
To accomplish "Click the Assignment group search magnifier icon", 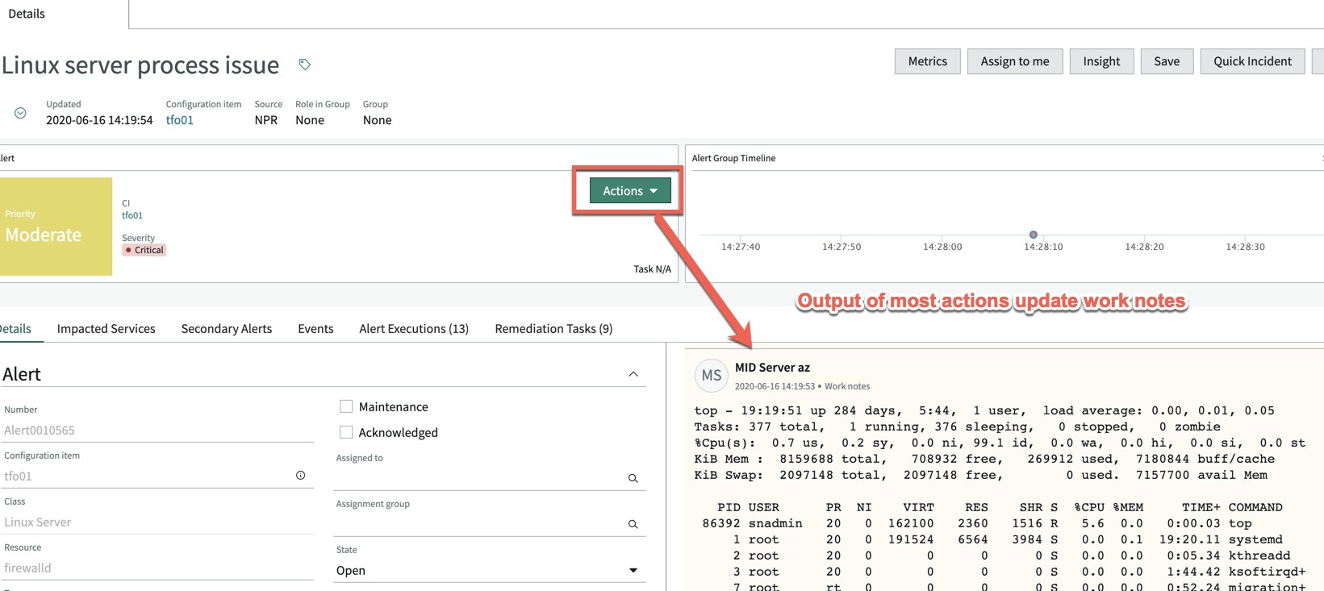I will [633, 524].
